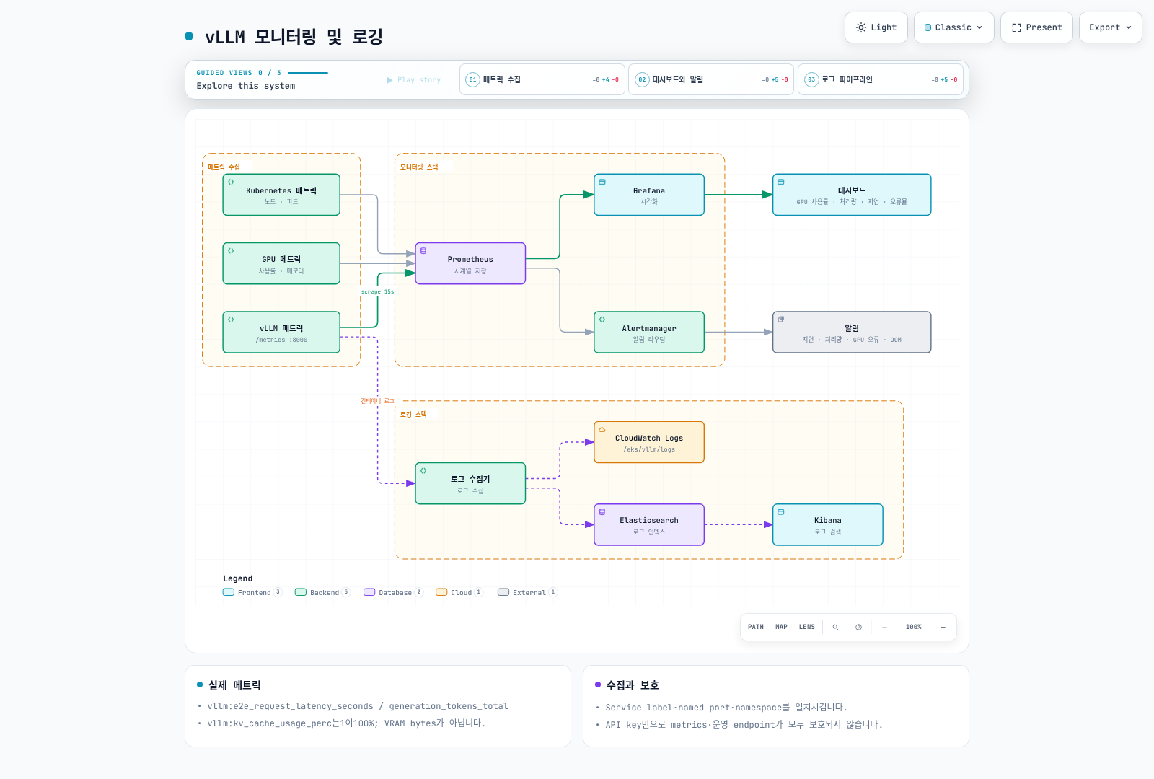Click the search icon in zoom toolbar

point(835,628)
